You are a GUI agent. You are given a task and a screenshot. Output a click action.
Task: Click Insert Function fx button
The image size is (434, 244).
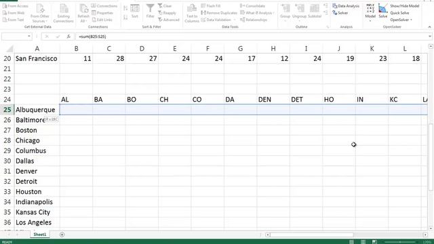coord(68,36)
